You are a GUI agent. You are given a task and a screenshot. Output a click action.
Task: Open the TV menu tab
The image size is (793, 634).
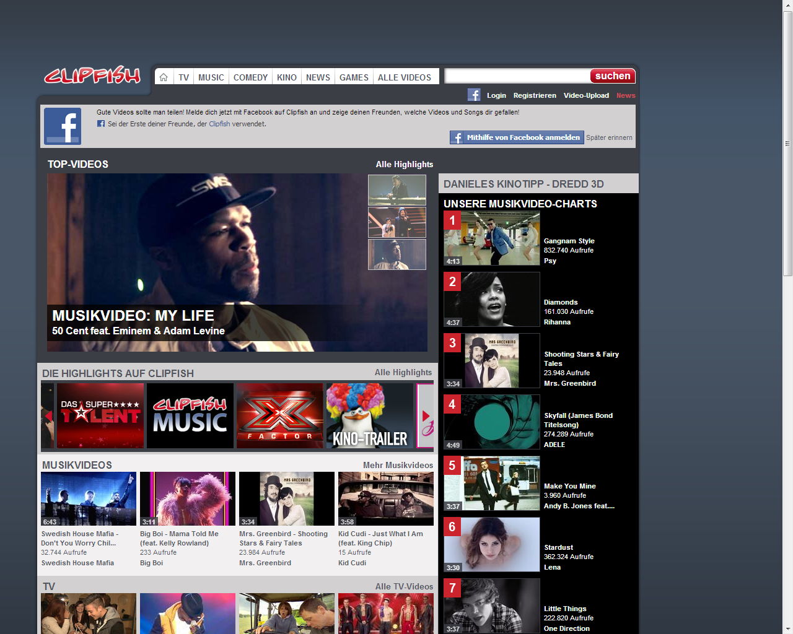tap(183, 77)
